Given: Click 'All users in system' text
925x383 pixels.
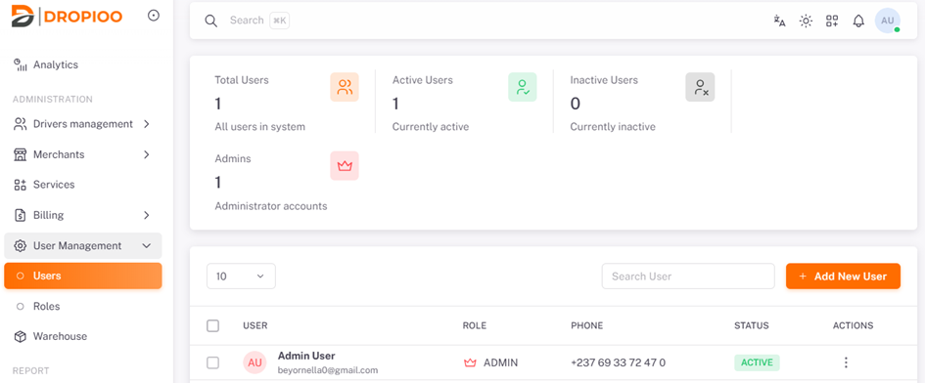Looking at the screenshot, I should click(x=259, y=127).
